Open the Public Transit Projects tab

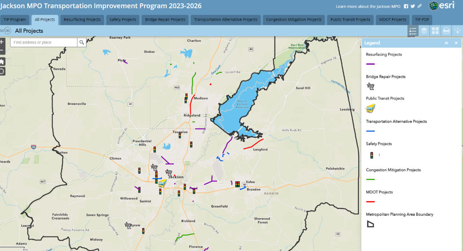pos(350,20)
